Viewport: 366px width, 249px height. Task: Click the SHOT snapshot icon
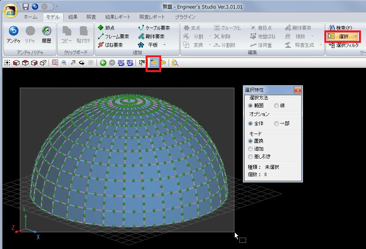point(121,63)
